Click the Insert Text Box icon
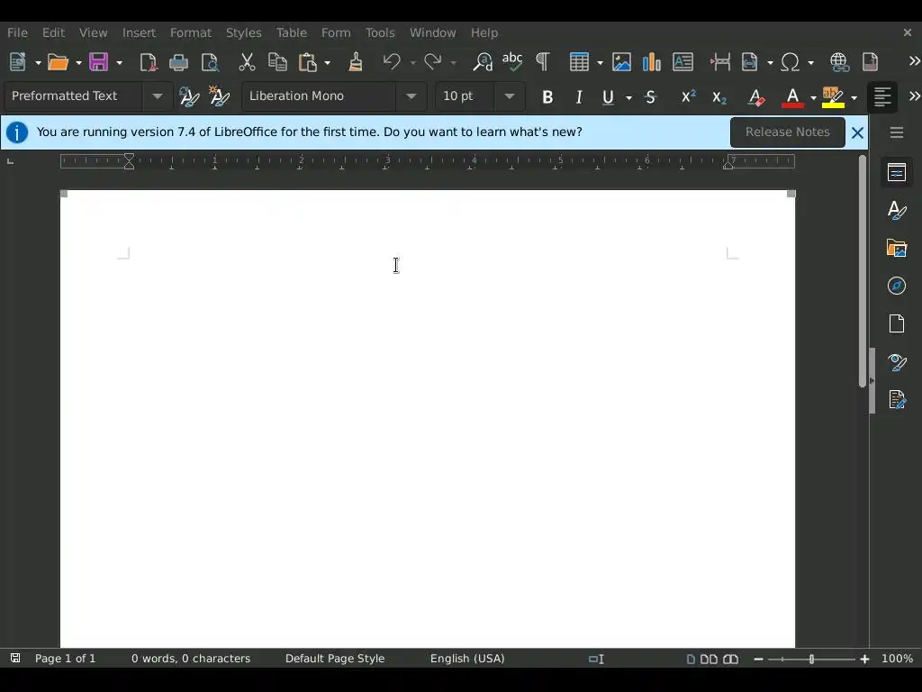The height and width of the screenshot is (692, 922). 682,62
